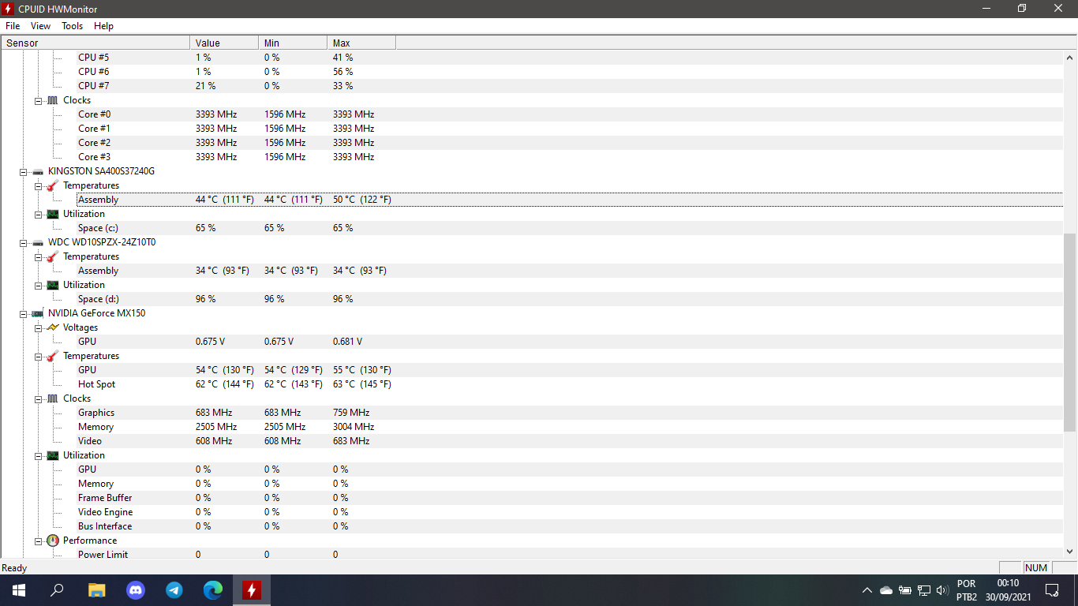Click the Voltages lightning icon

click(x=52, y=327)
